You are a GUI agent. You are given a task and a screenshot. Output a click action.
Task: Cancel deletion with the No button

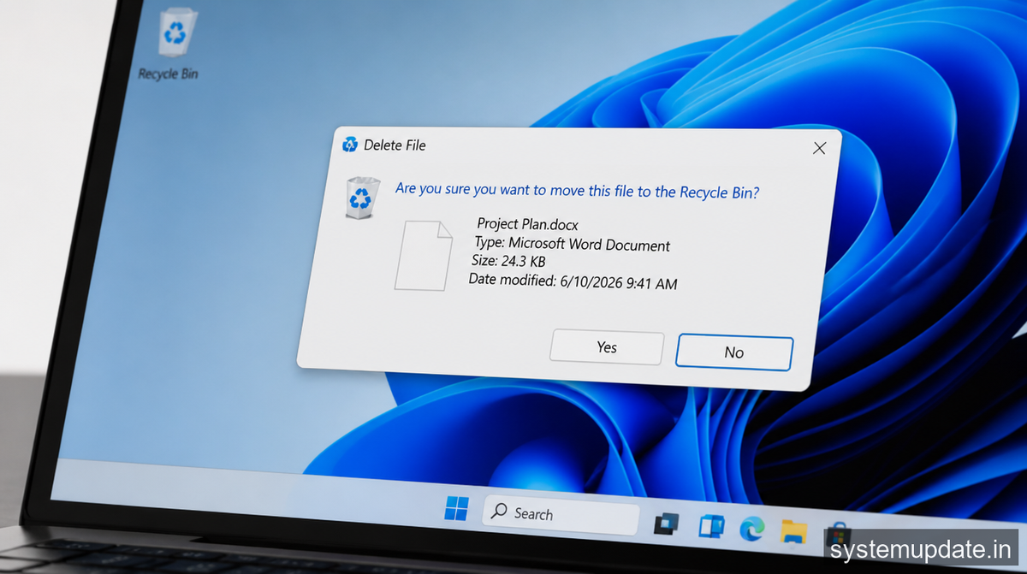(x=734, y=352)
